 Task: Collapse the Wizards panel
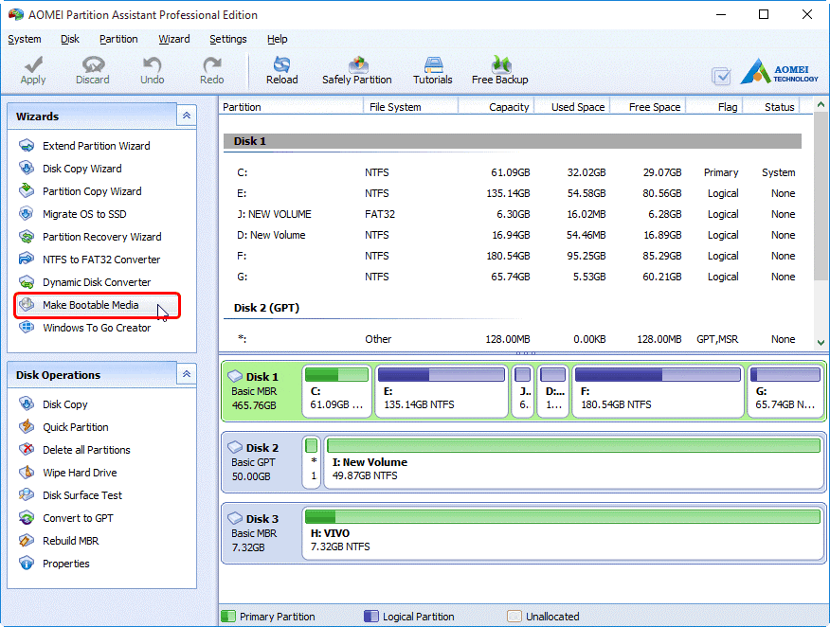pyautogui.click(x=187, y=116)
